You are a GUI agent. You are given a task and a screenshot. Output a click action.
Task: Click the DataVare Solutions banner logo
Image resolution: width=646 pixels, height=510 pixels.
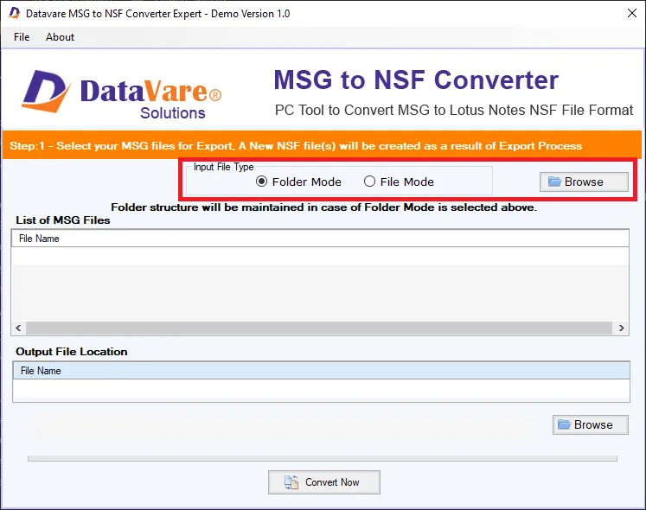pyautogui.click(x=122, y=93)
